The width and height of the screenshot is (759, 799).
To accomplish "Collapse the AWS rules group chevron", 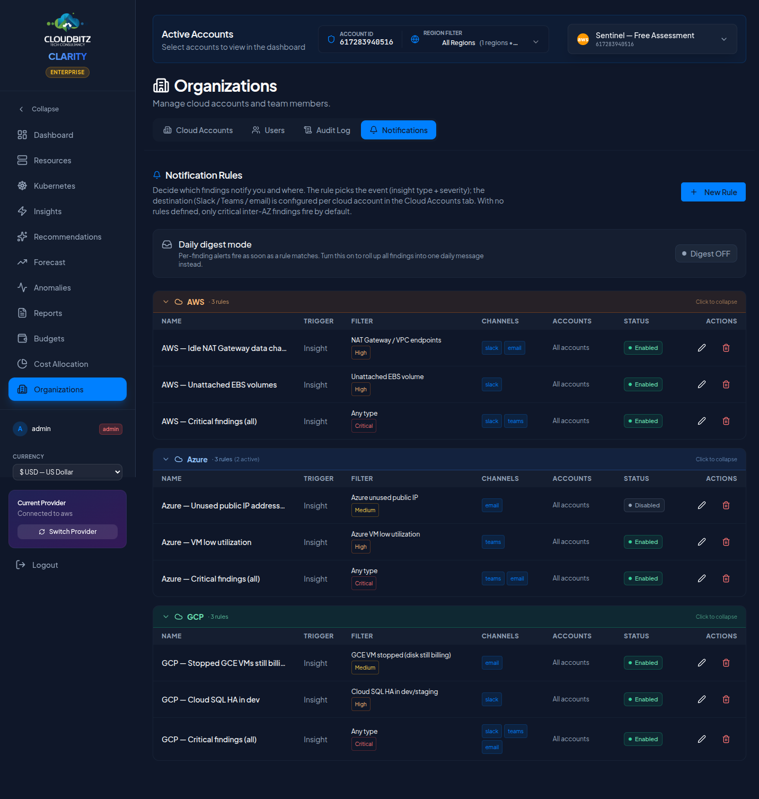I will (x=166, y=302).
